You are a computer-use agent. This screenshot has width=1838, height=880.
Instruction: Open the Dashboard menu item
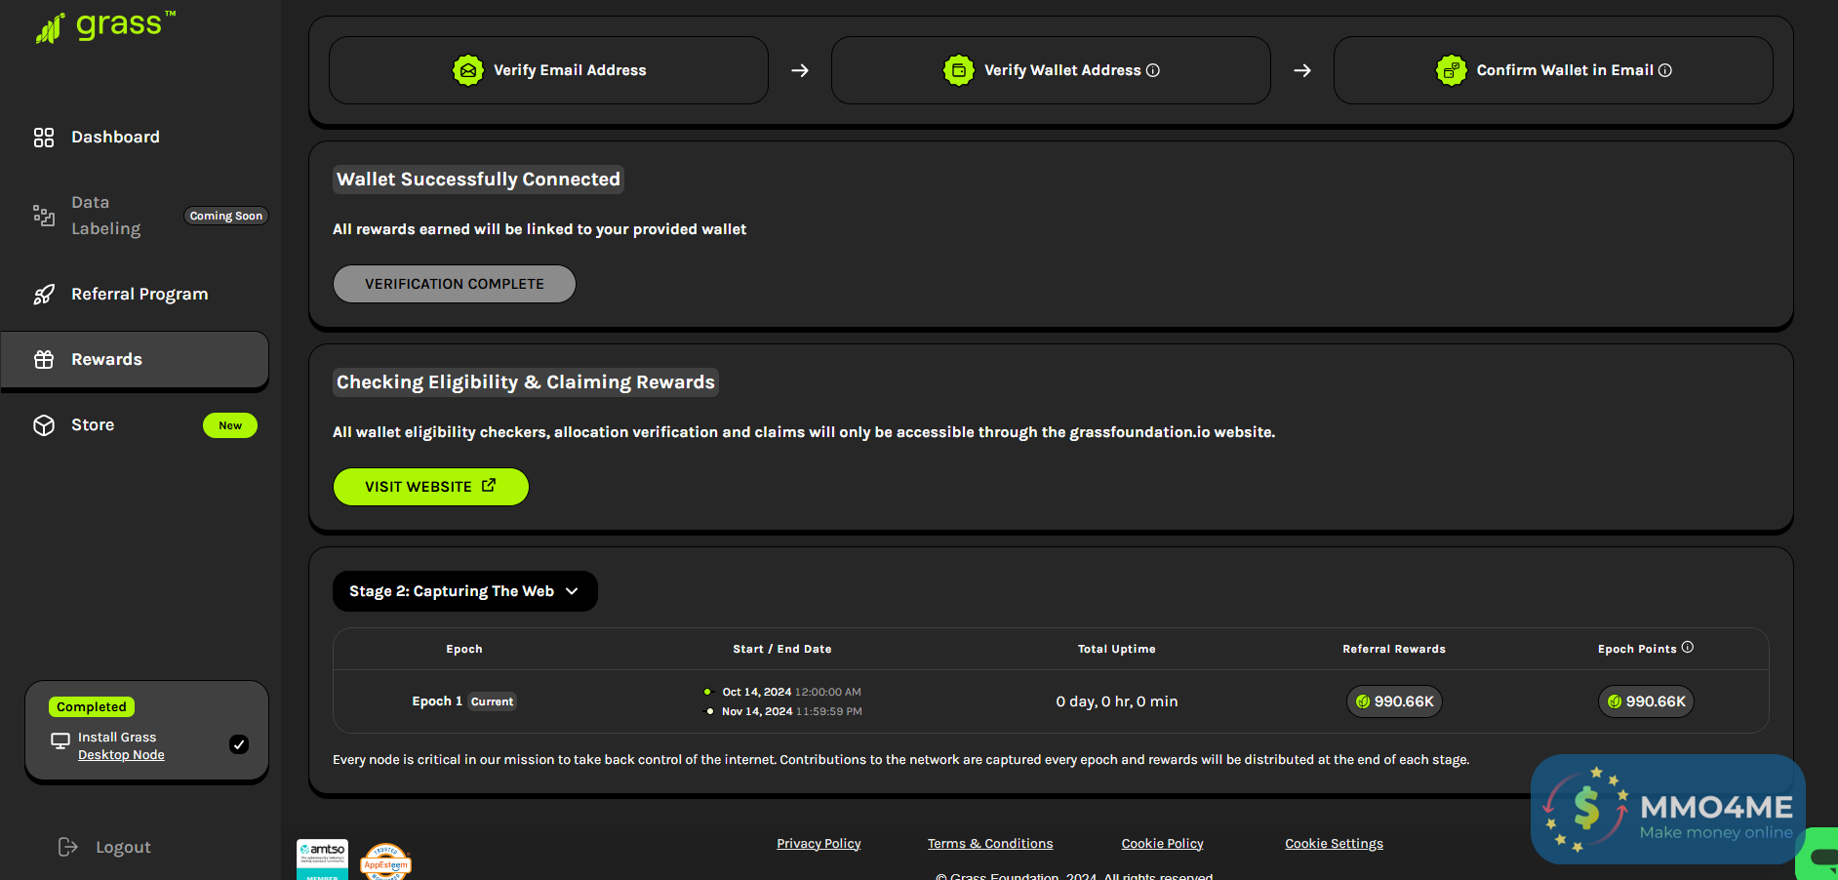coord(115,138)
